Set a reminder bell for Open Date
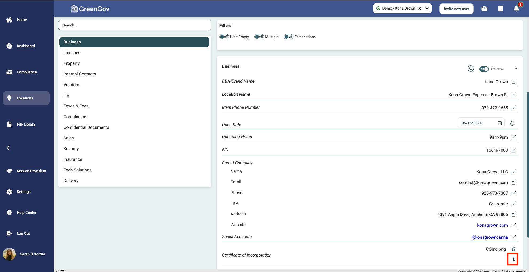The width and height of the screenshot is (529, 272). [512, 123]
